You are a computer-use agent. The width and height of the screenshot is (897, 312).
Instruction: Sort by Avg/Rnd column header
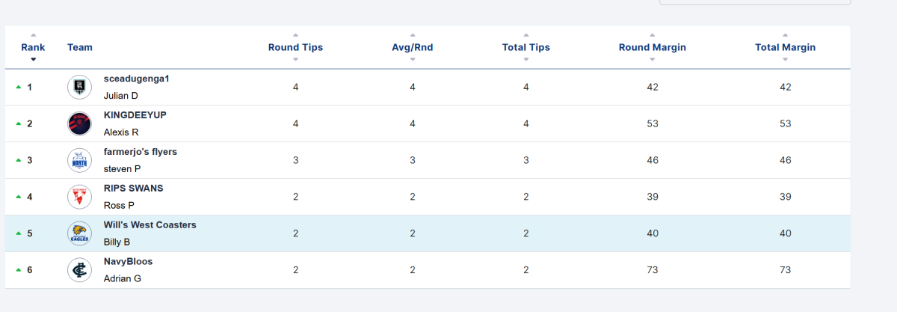coord(412,47)
